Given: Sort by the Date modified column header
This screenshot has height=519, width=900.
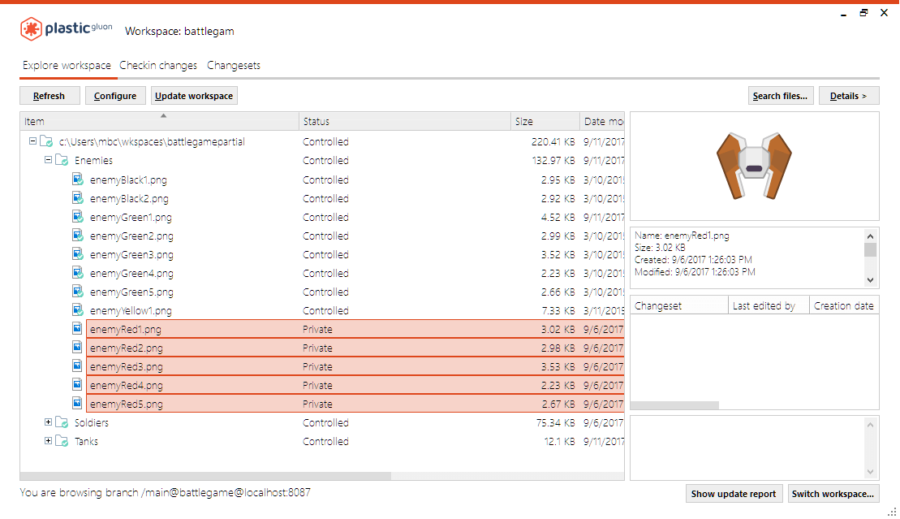Looking at the screenshot, I should point(602,121).
